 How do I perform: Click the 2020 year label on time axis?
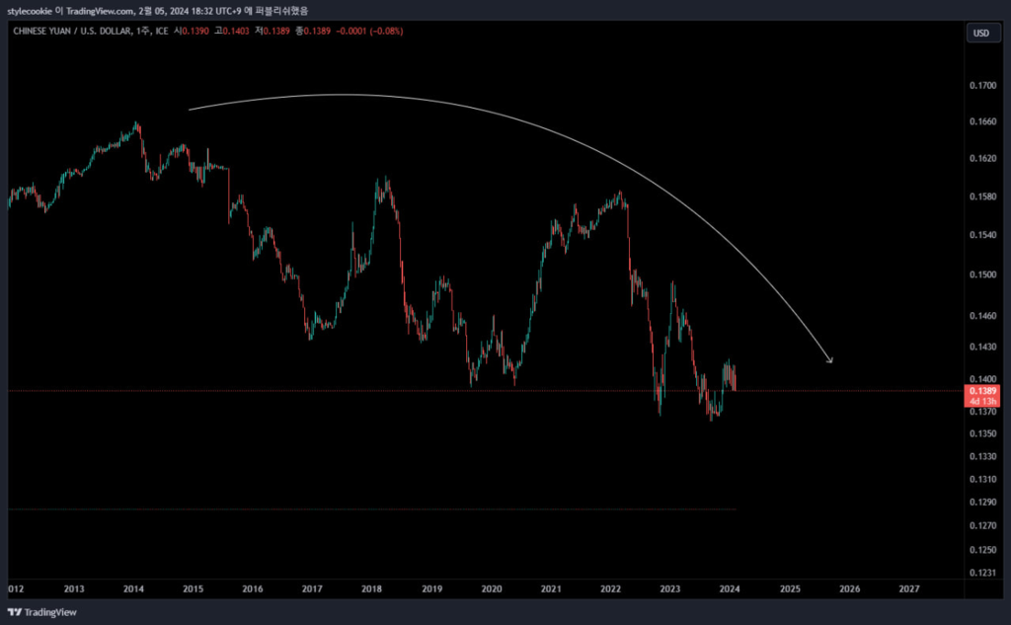click(492, 588)
